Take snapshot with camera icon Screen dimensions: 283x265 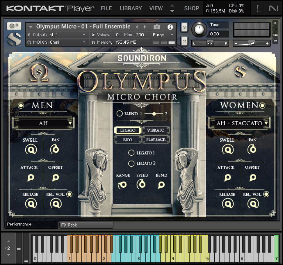pyautogui.click(x=157, y=27)
